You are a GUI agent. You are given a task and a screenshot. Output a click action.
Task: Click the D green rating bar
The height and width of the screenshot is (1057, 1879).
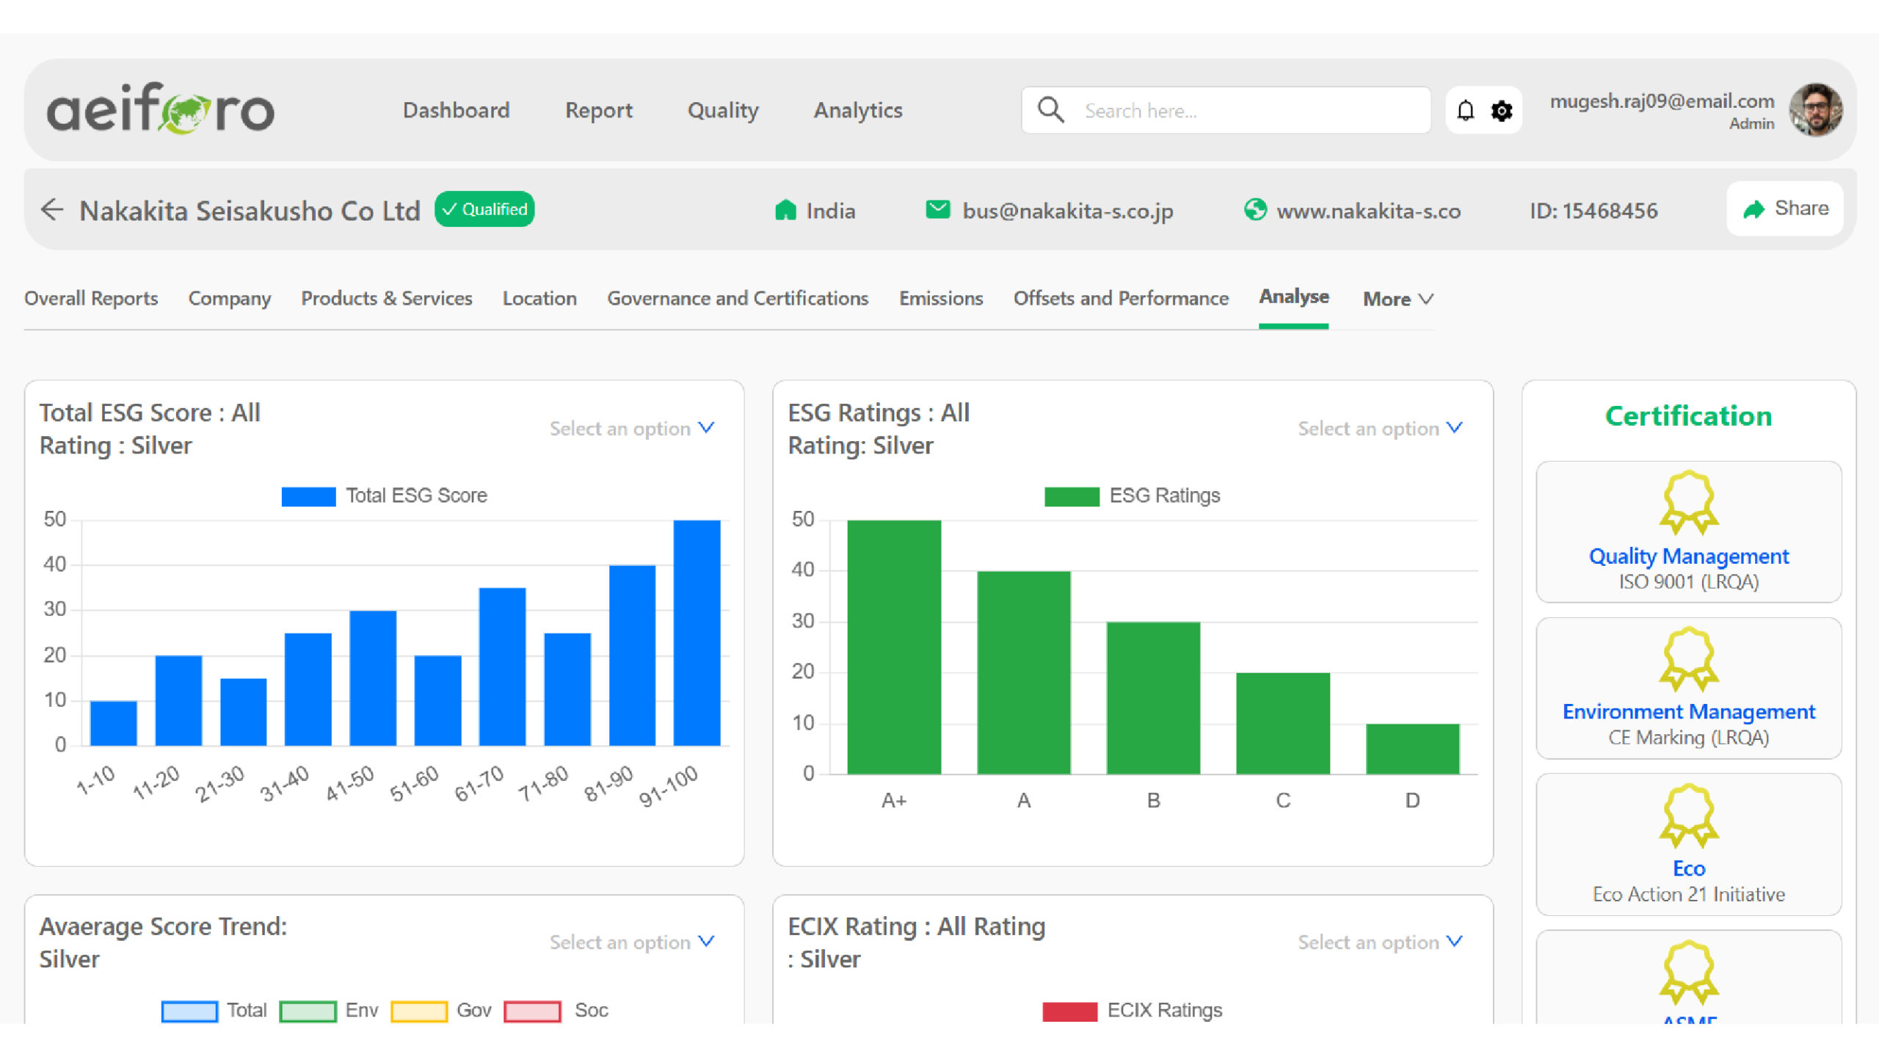click(x=1412, y=749)
